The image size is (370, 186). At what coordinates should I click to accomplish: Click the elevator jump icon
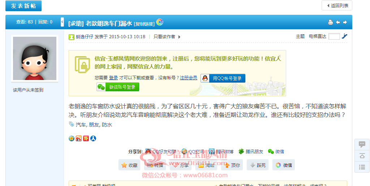coord(344,36)
